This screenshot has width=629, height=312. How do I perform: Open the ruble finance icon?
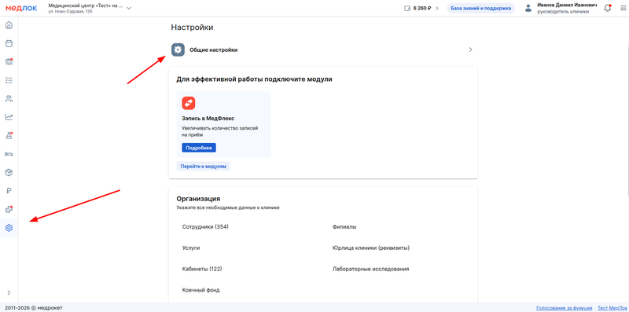(x=9, y=191)
